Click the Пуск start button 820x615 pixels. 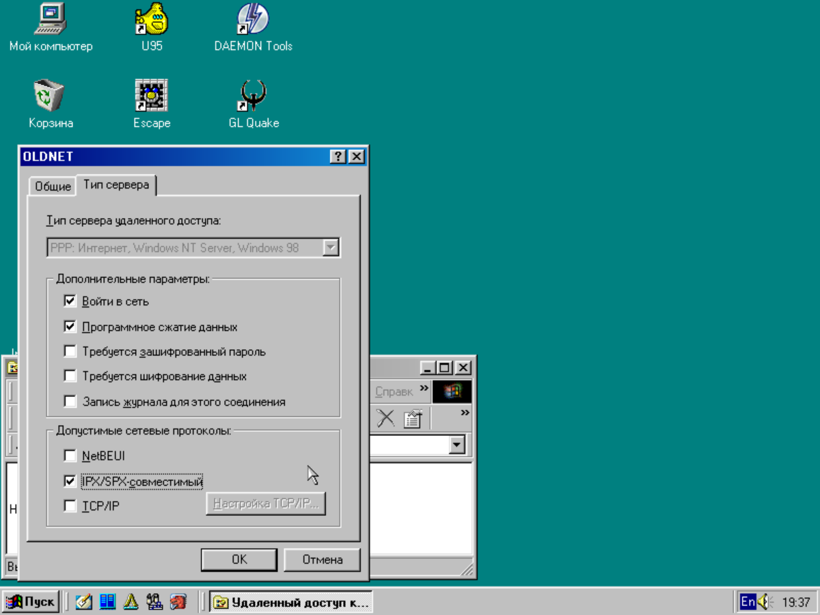(x=31, y=602)
